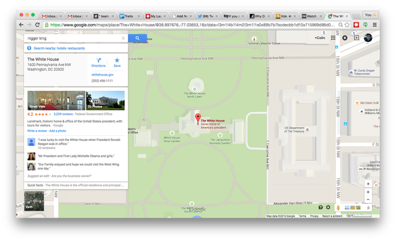Click the blue Maps search button

click(x=137, y=38)
